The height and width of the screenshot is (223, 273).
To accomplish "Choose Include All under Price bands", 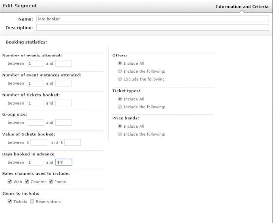I will pyautogui.click(x=120, y=126).
